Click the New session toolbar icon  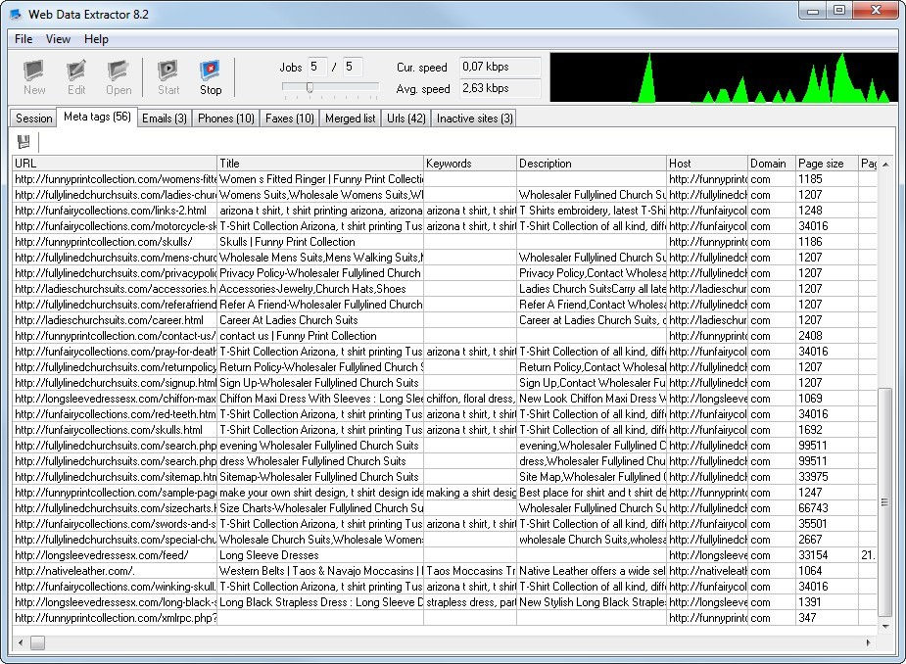pos(33,77)
